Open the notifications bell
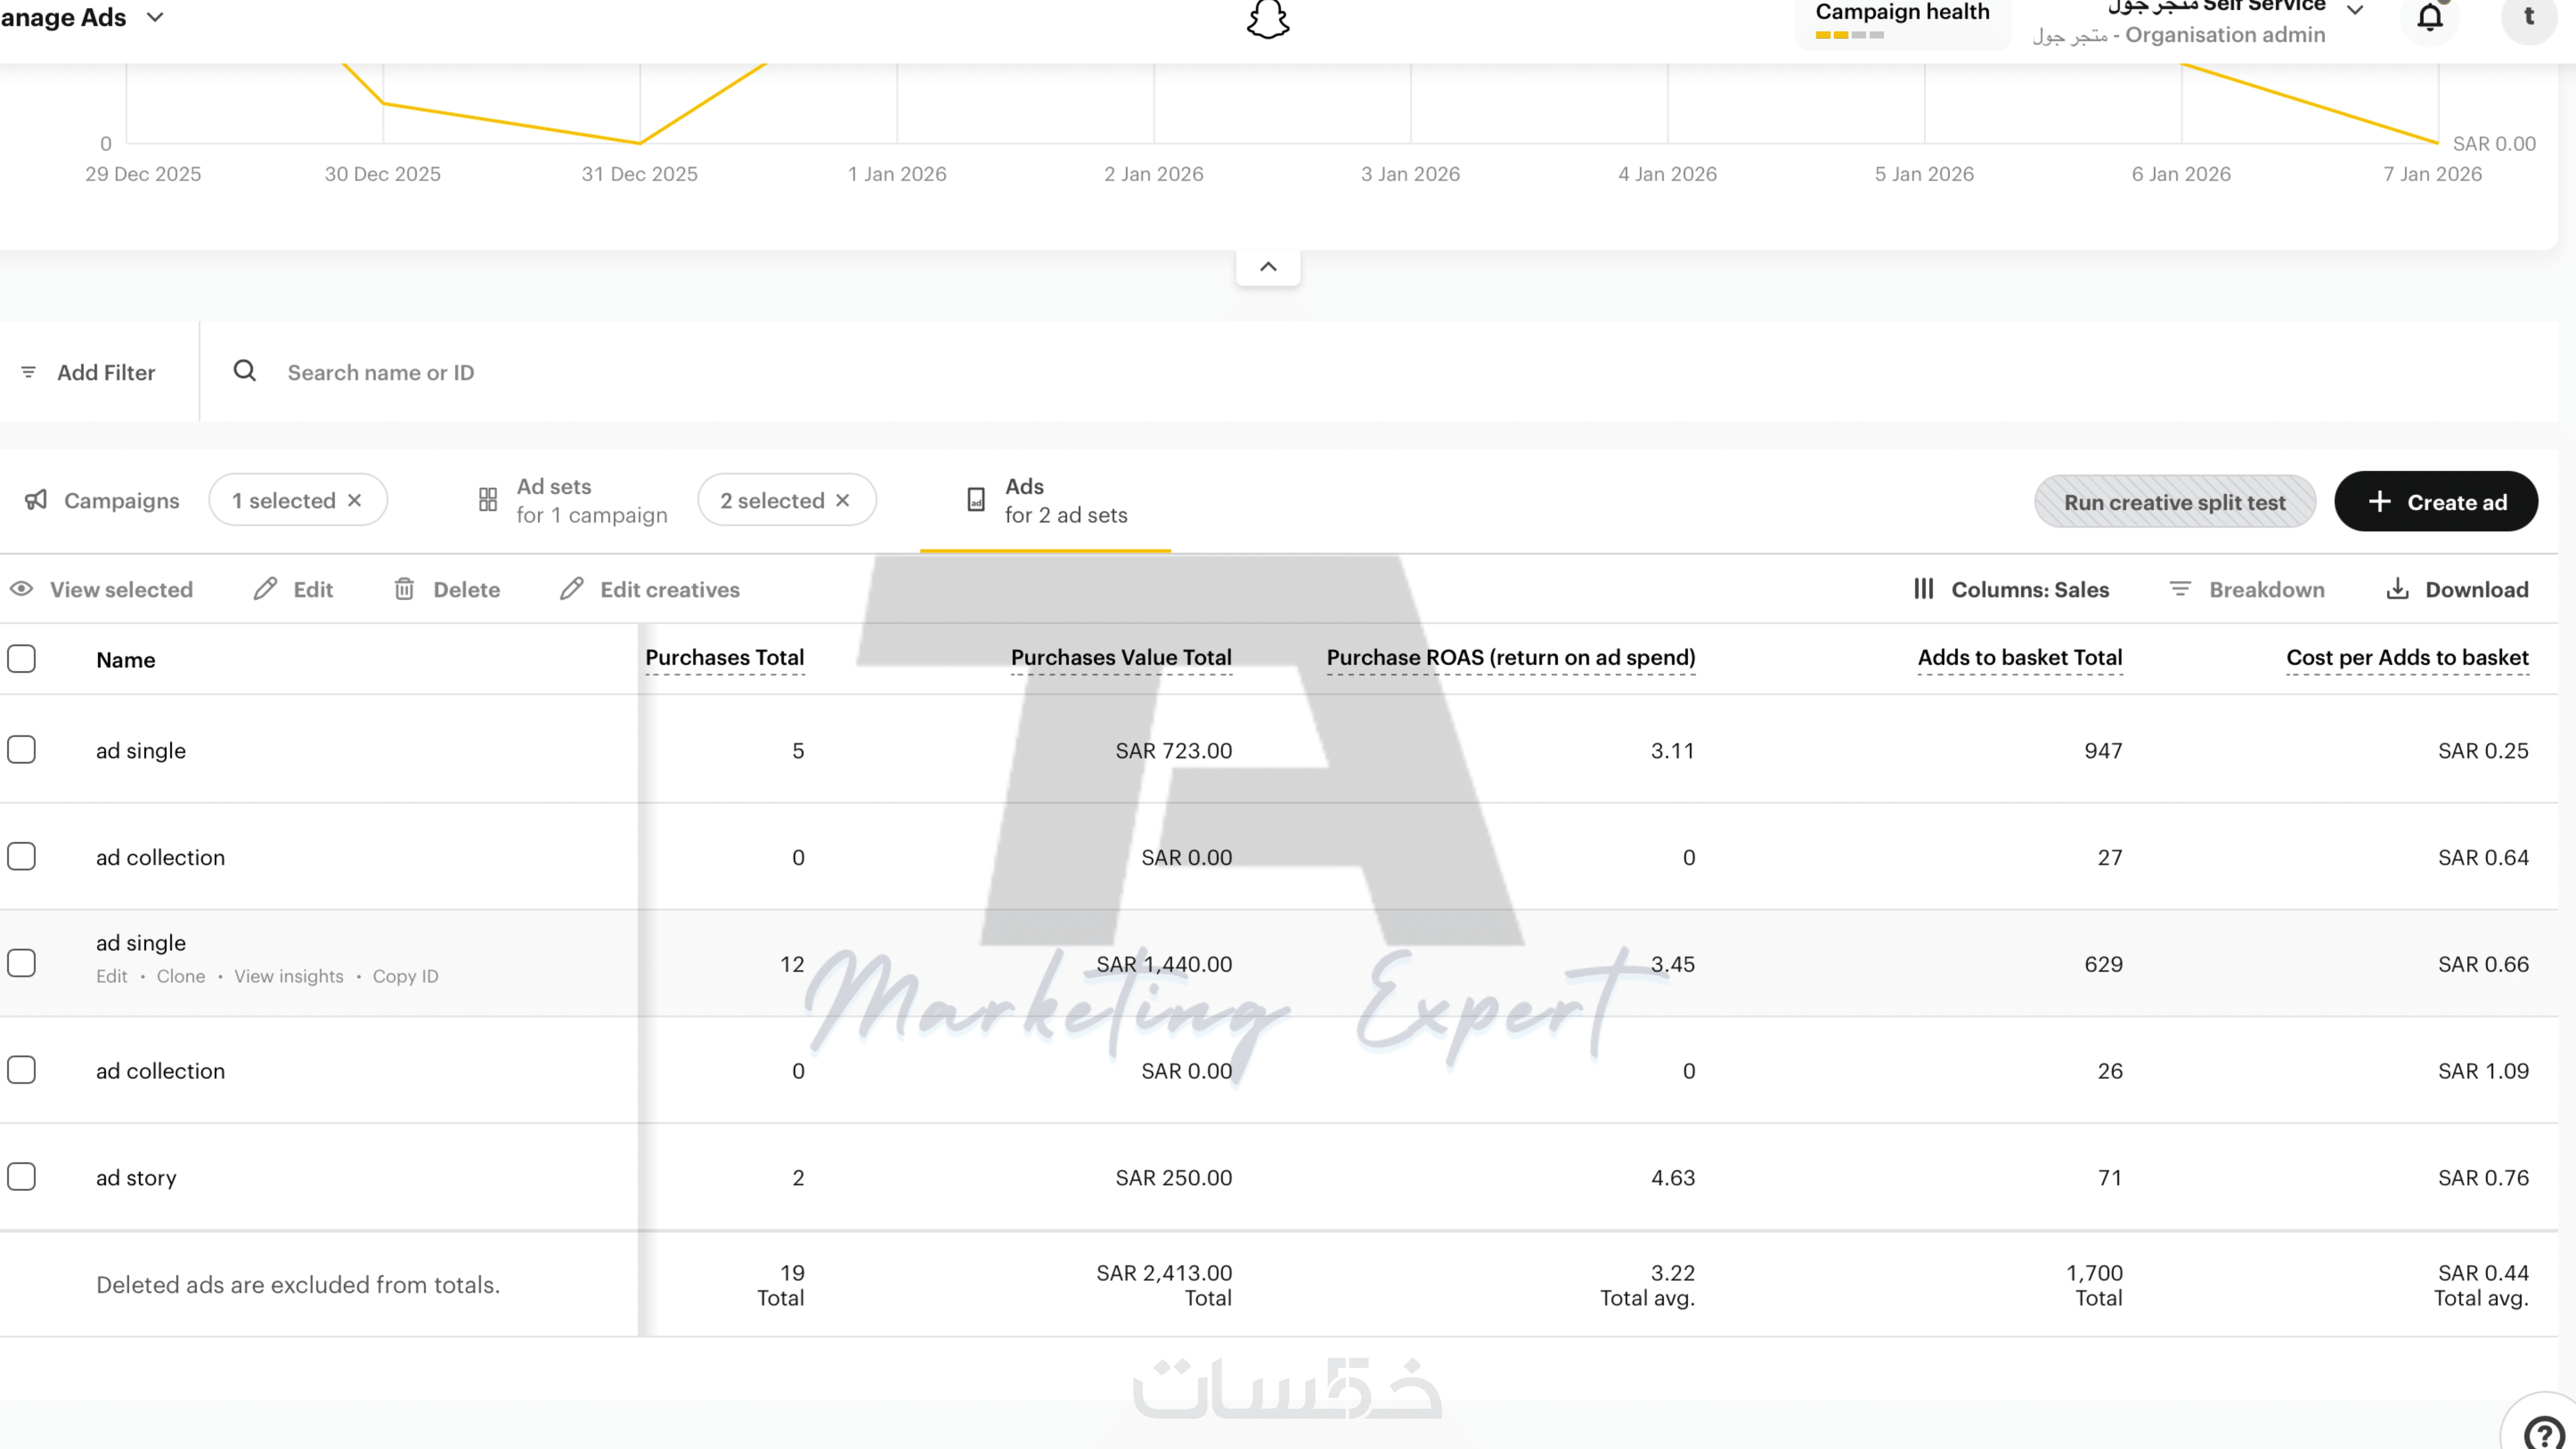This screenshot has height=1449, width=2576. pos(2430,17)
